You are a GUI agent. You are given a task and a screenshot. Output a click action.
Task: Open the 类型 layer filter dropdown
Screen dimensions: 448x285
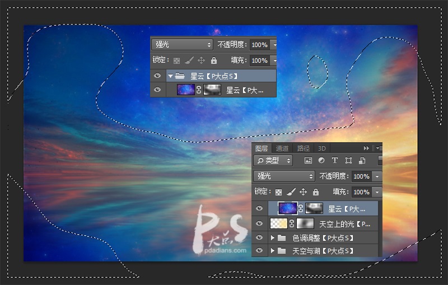(273, 161)
